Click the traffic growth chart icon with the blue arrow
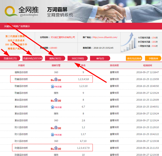Screen dimensions: 162x156 [129, 42]
